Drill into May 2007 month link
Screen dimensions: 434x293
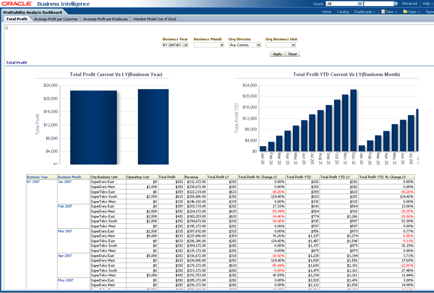[x=66, y=280]
